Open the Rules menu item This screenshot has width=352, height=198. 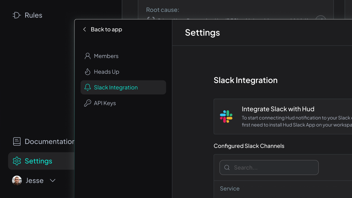[x=28, y=15]
